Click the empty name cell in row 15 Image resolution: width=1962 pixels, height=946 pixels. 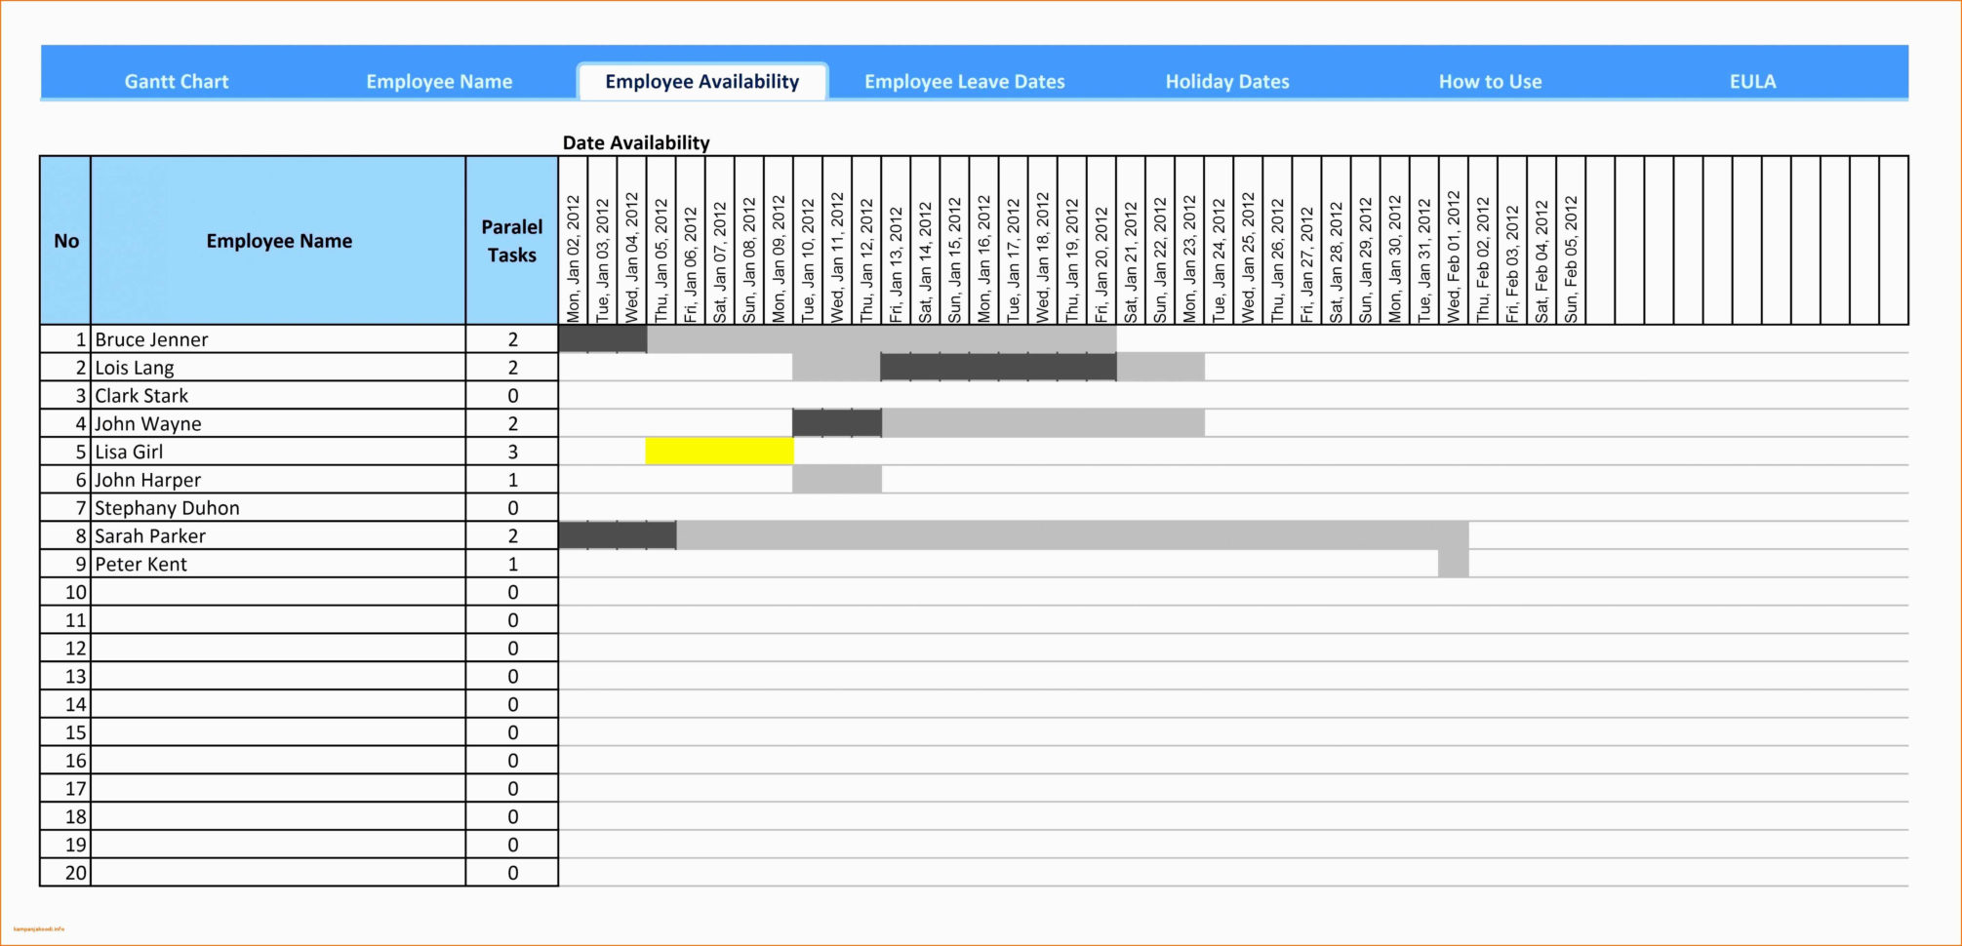coord(279,732)
